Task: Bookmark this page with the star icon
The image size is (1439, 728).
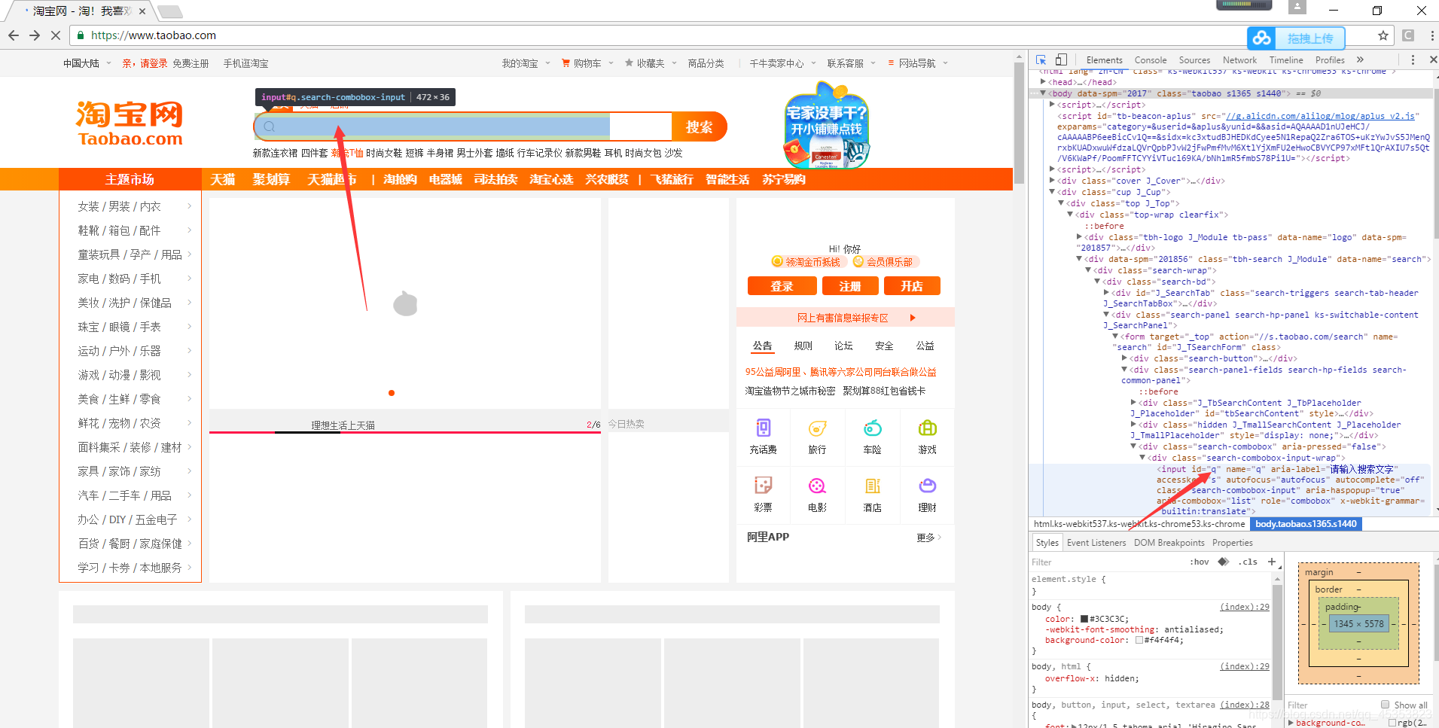Action: pos(1383,35)
